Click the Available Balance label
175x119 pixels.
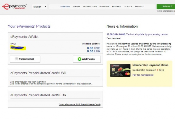point(91,44)
